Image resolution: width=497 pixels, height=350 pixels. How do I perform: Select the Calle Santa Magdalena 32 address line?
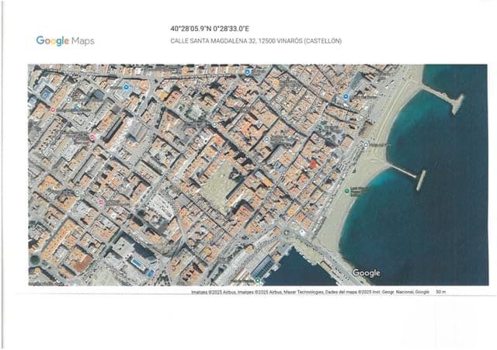(255, 41)
